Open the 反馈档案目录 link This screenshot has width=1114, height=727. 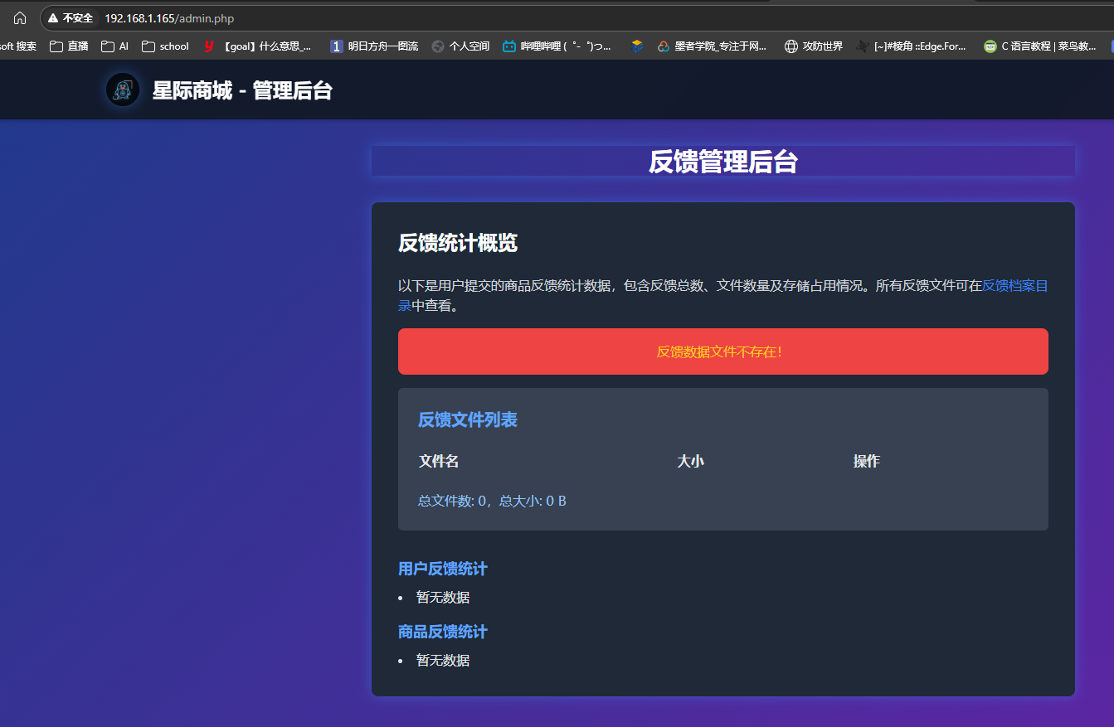(1014, 285)
